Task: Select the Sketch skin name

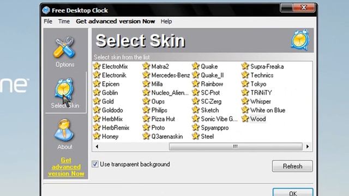Action: 209,110
